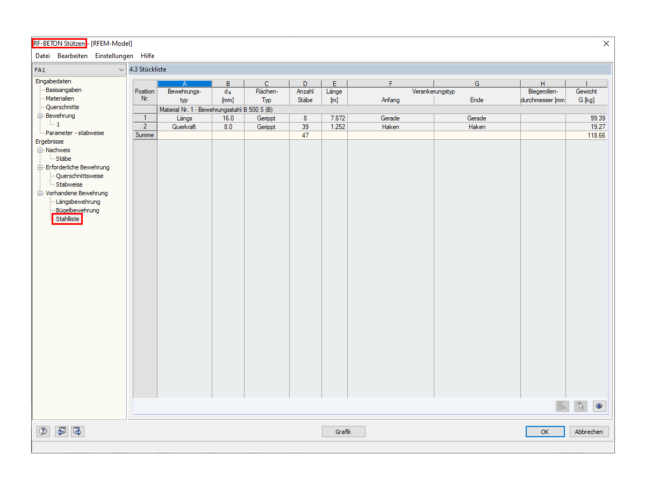Viewport: 645px width, 484px height.
Task: Click the Material Nr. 1 group row
Action: [382, 110]
